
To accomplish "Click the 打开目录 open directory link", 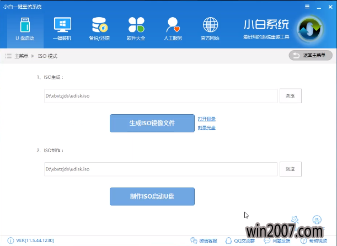I will (x=207, y=119).
